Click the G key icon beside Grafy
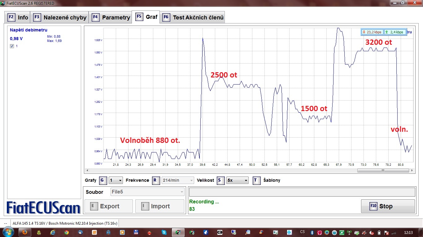 click(x=103, y=181)
